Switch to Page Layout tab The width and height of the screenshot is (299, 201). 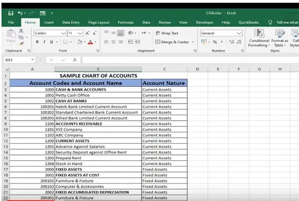(x=98, y=23)
